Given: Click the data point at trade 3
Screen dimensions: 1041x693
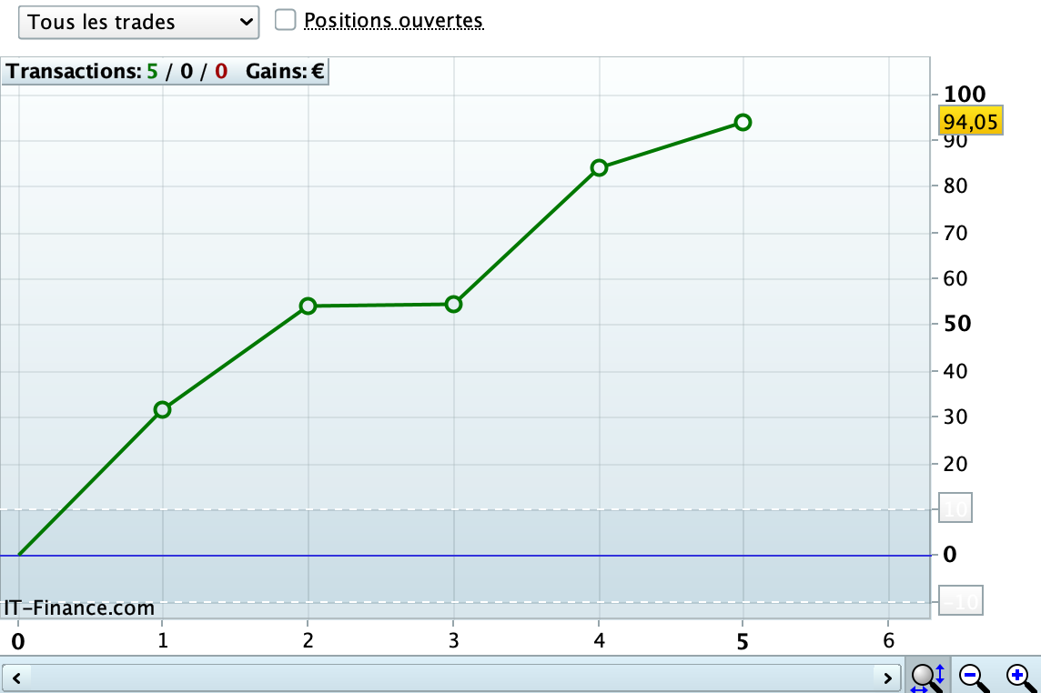Looking at the screenshot, I should coord(453,305).
